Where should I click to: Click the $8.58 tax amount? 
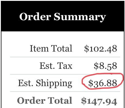pos(105,66)
